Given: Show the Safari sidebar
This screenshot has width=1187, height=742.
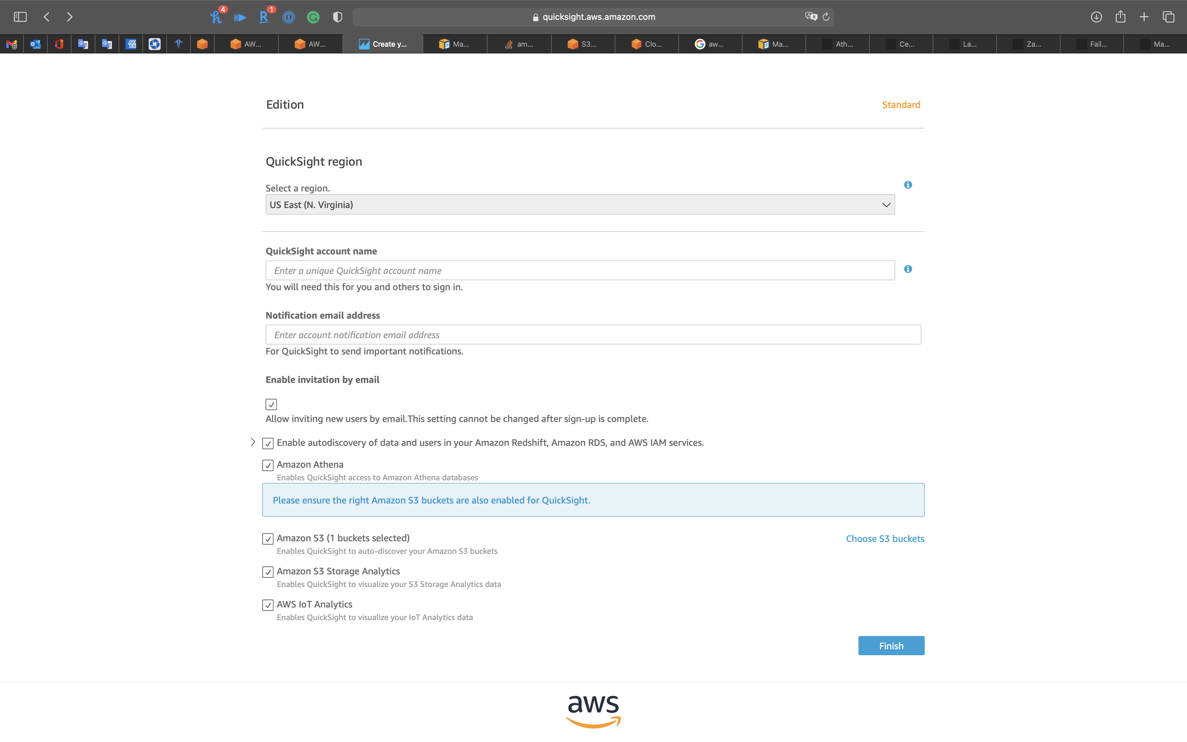Looking at the screenshot, I should 20,17.
